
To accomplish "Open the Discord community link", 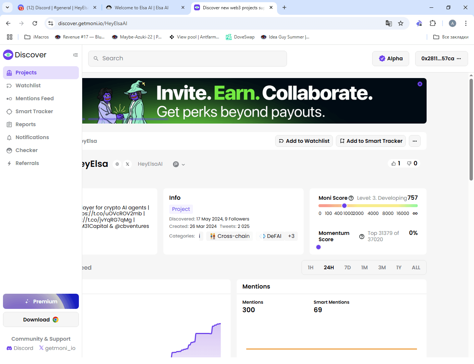I will [x=20, y=348].
